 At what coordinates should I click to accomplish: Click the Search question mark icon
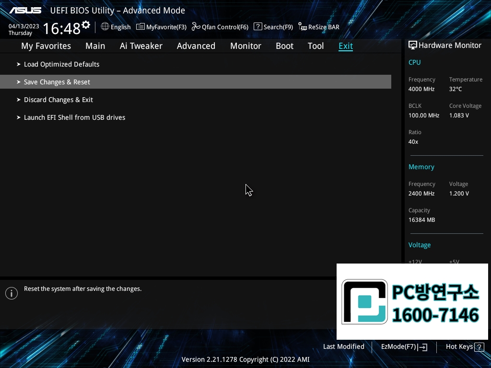(257, 27)
